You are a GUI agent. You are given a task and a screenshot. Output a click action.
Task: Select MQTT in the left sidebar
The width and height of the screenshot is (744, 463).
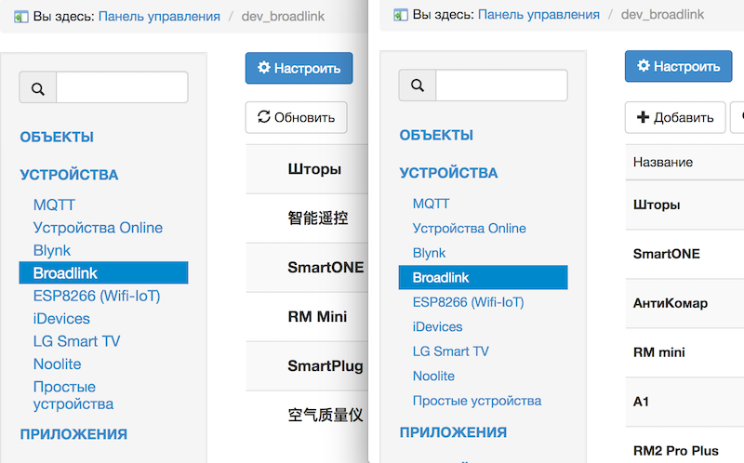tap(54, 205)
